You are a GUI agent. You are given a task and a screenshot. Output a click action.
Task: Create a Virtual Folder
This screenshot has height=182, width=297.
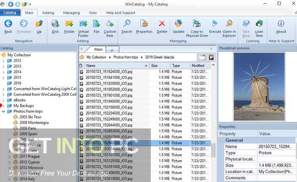tap(83, 28)
